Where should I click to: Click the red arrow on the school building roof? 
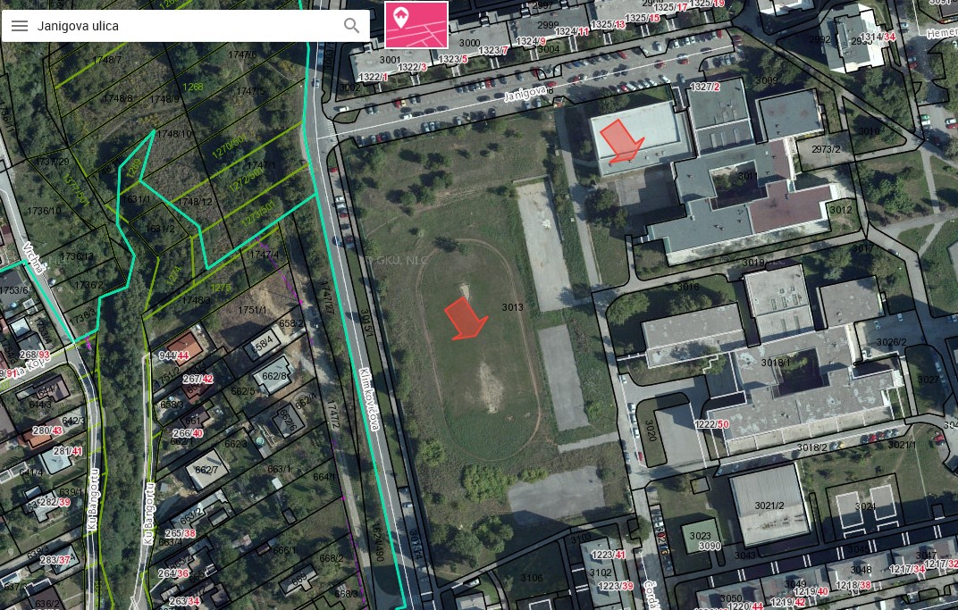[620, 141]
